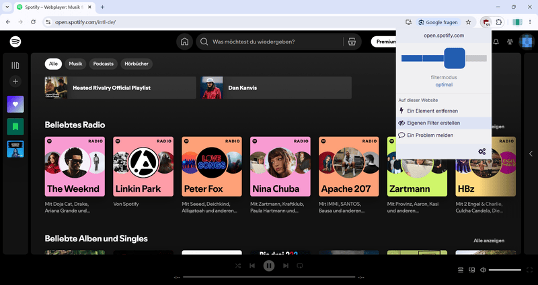Click the song progress bar

(269, 277)
